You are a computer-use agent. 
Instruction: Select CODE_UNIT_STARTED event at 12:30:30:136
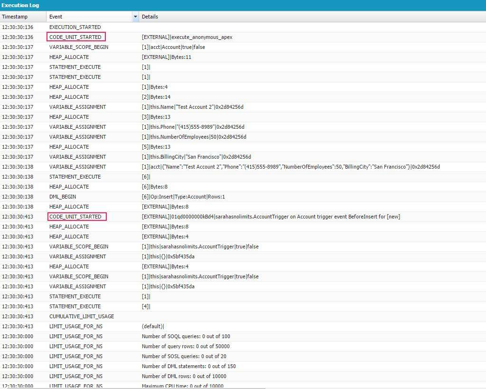[75, 37]
